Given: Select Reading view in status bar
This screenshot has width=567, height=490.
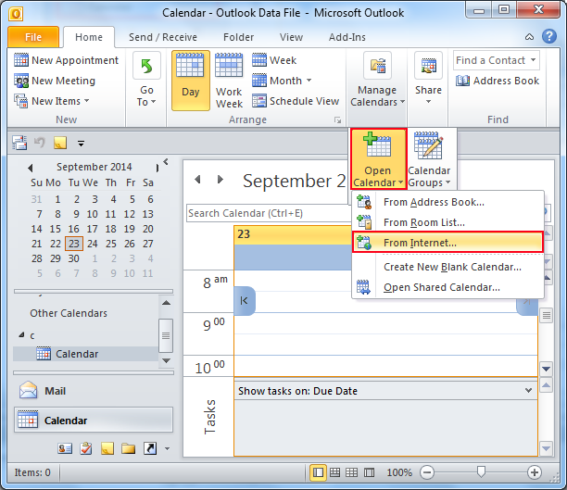Looking at the screenshot, I should click(370, 472).
